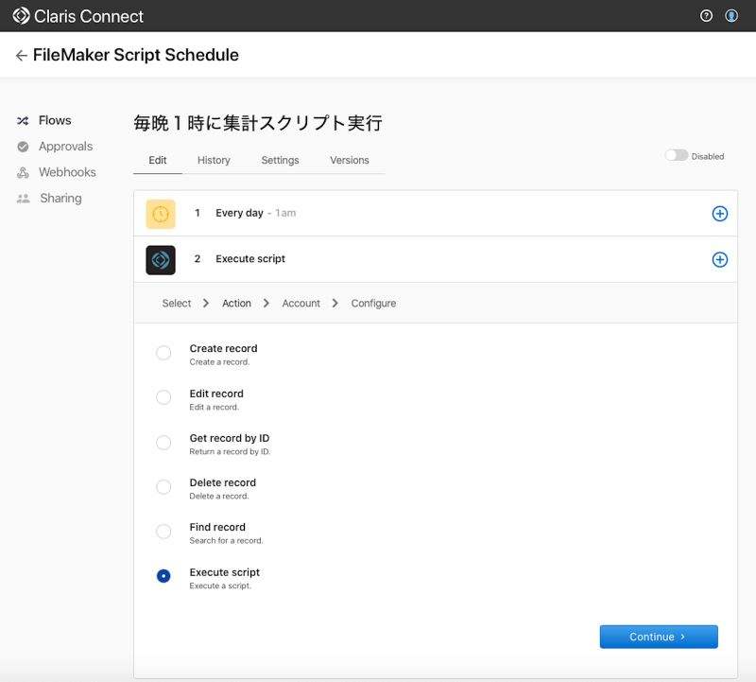The image size is (756, 682).
Task: Click the 'Edit a record.' description
Action: [x=215, y=408]
